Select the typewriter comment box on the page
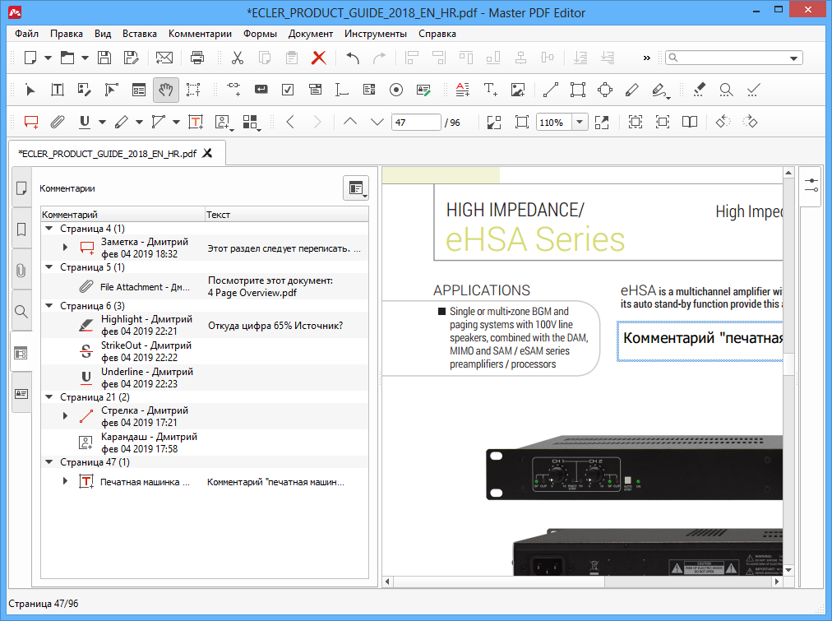The width and height of the screenshot is (832, 621). click(700, 341)
